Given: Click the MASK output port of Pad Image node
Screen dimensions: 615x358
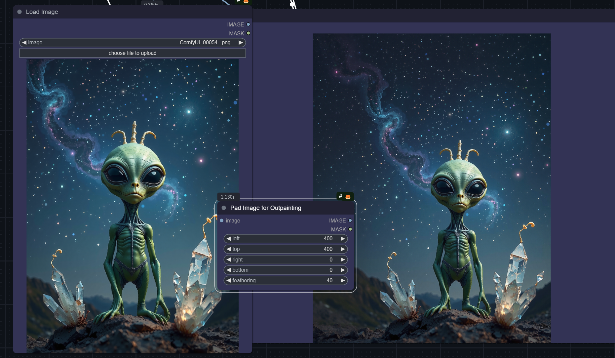Looking at the screenshot, I should pos(350,229).
